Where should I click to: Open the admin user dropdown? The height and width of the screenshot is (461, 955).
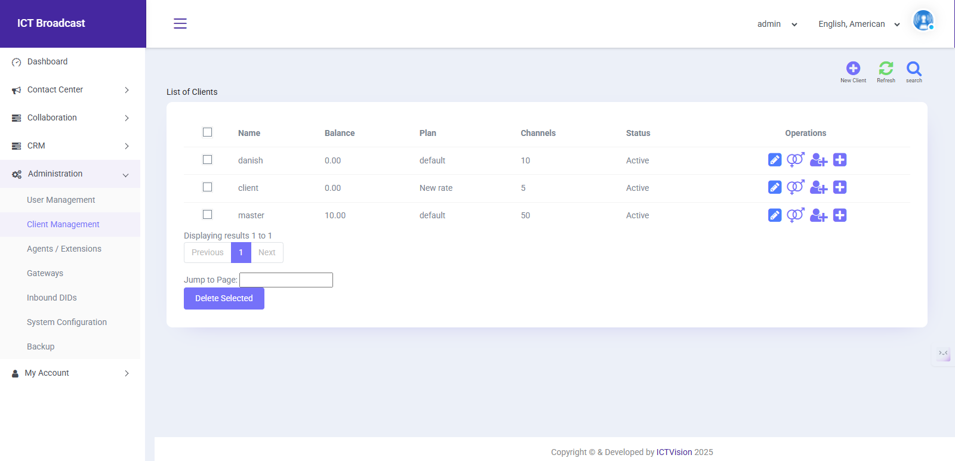(x=777, y=24)
